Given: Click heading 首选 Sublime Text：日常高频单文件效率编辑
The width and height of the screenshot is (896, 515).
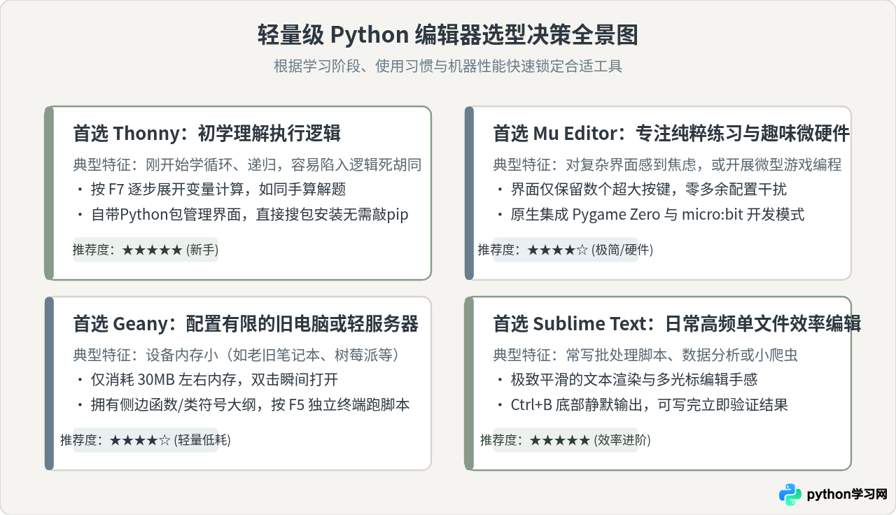Looking at the screenshot, I should [677, 323].
